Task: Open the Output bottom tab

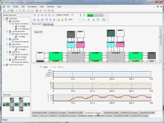Action: pos(35,115)
